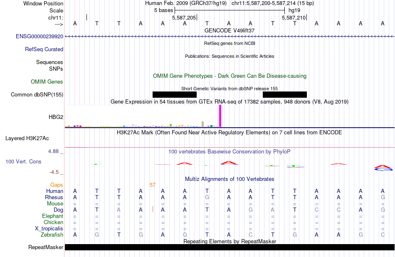This screenshot has height=257, width=395.
Task: Click the OMIM Gene Phenotypes green title
Action: coord(230,76)
